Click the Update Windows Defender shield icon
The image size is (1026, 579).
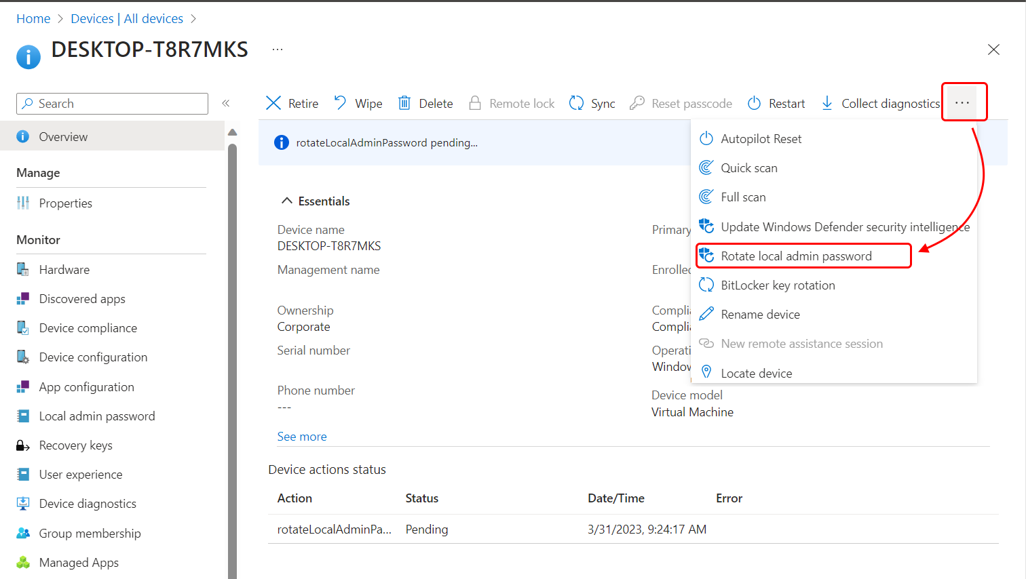coord(706,226)
